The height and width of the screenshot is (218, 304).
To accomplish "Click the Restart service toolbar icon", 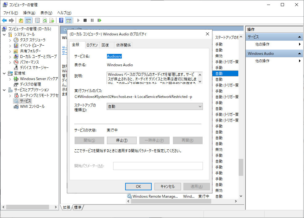I will (x=100, y=20).
